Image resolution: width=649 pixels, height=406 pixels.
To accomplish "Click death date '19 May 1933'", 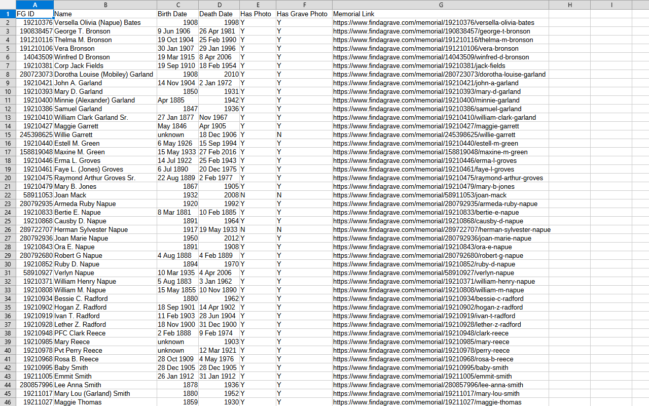I will click(x=218, y=229).
